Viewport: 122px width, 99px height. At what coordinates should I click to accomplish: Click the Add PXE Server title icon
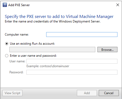[5, 5]
